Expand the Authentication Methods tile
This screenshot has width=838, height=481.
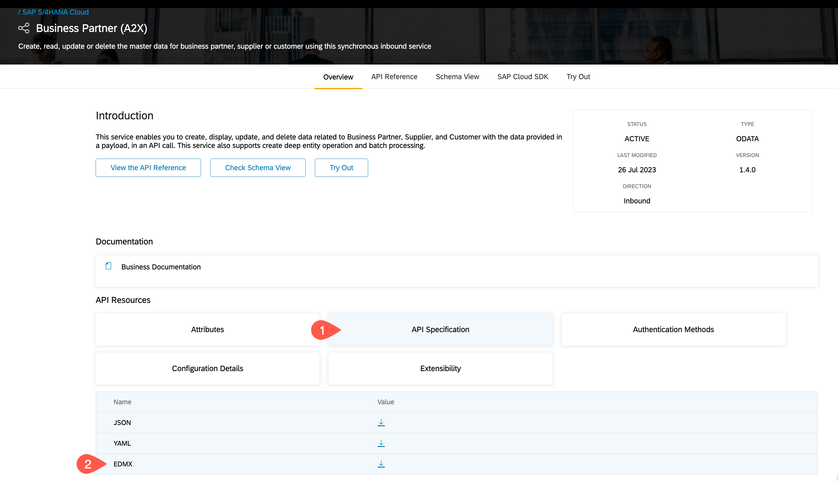tap(673, 329)
